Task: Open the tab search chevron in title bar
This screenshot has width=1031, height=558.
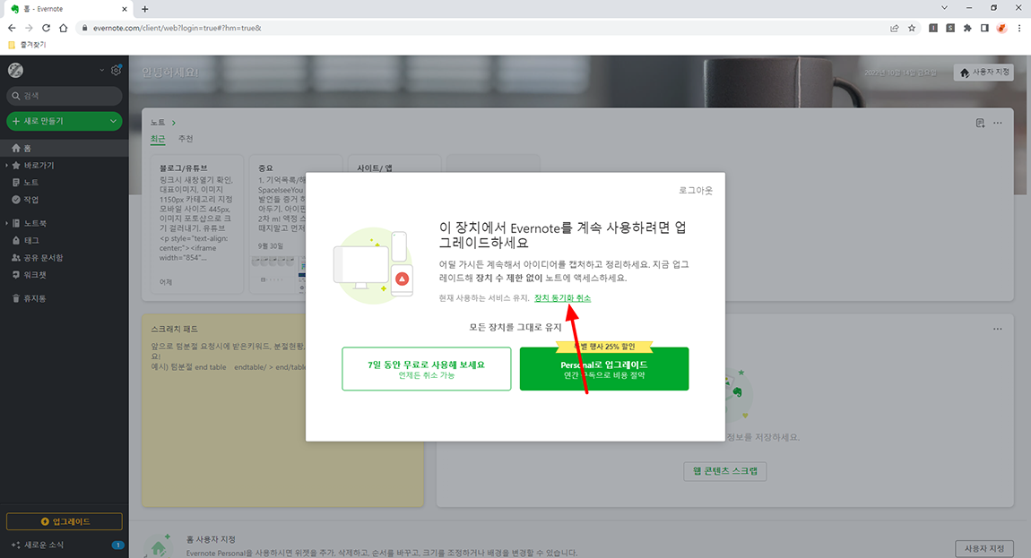Action: point(944,8)
